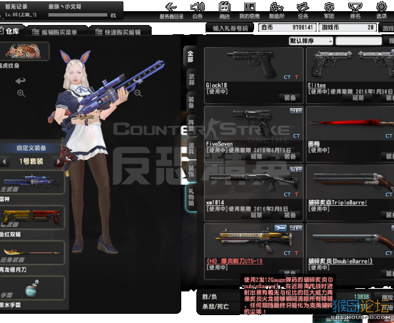Select the 雷神 primary weapon slot
Image resolution: width=394 pixels, height=323 pixels.
click(32, 182)
